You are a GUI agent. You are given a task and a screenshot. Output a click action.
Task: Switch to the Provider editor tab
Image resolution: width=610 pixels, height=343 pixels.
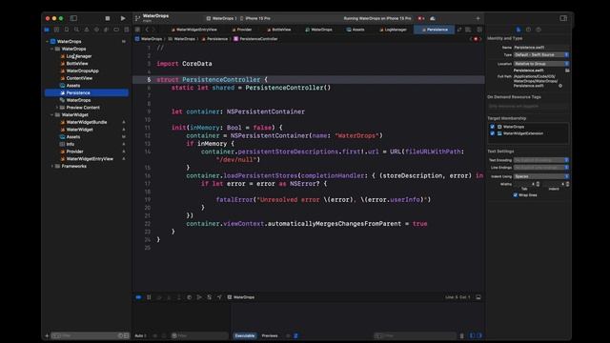[x=242, y=30]
